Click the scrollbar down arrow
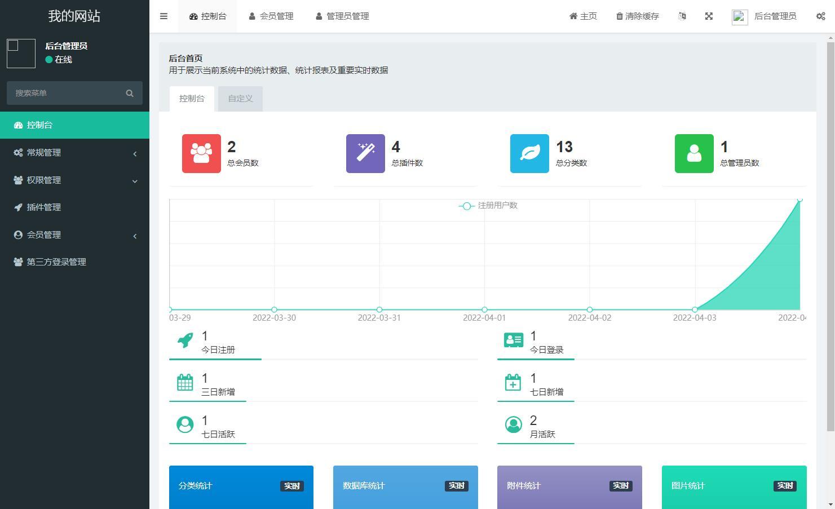 [830, 504]
